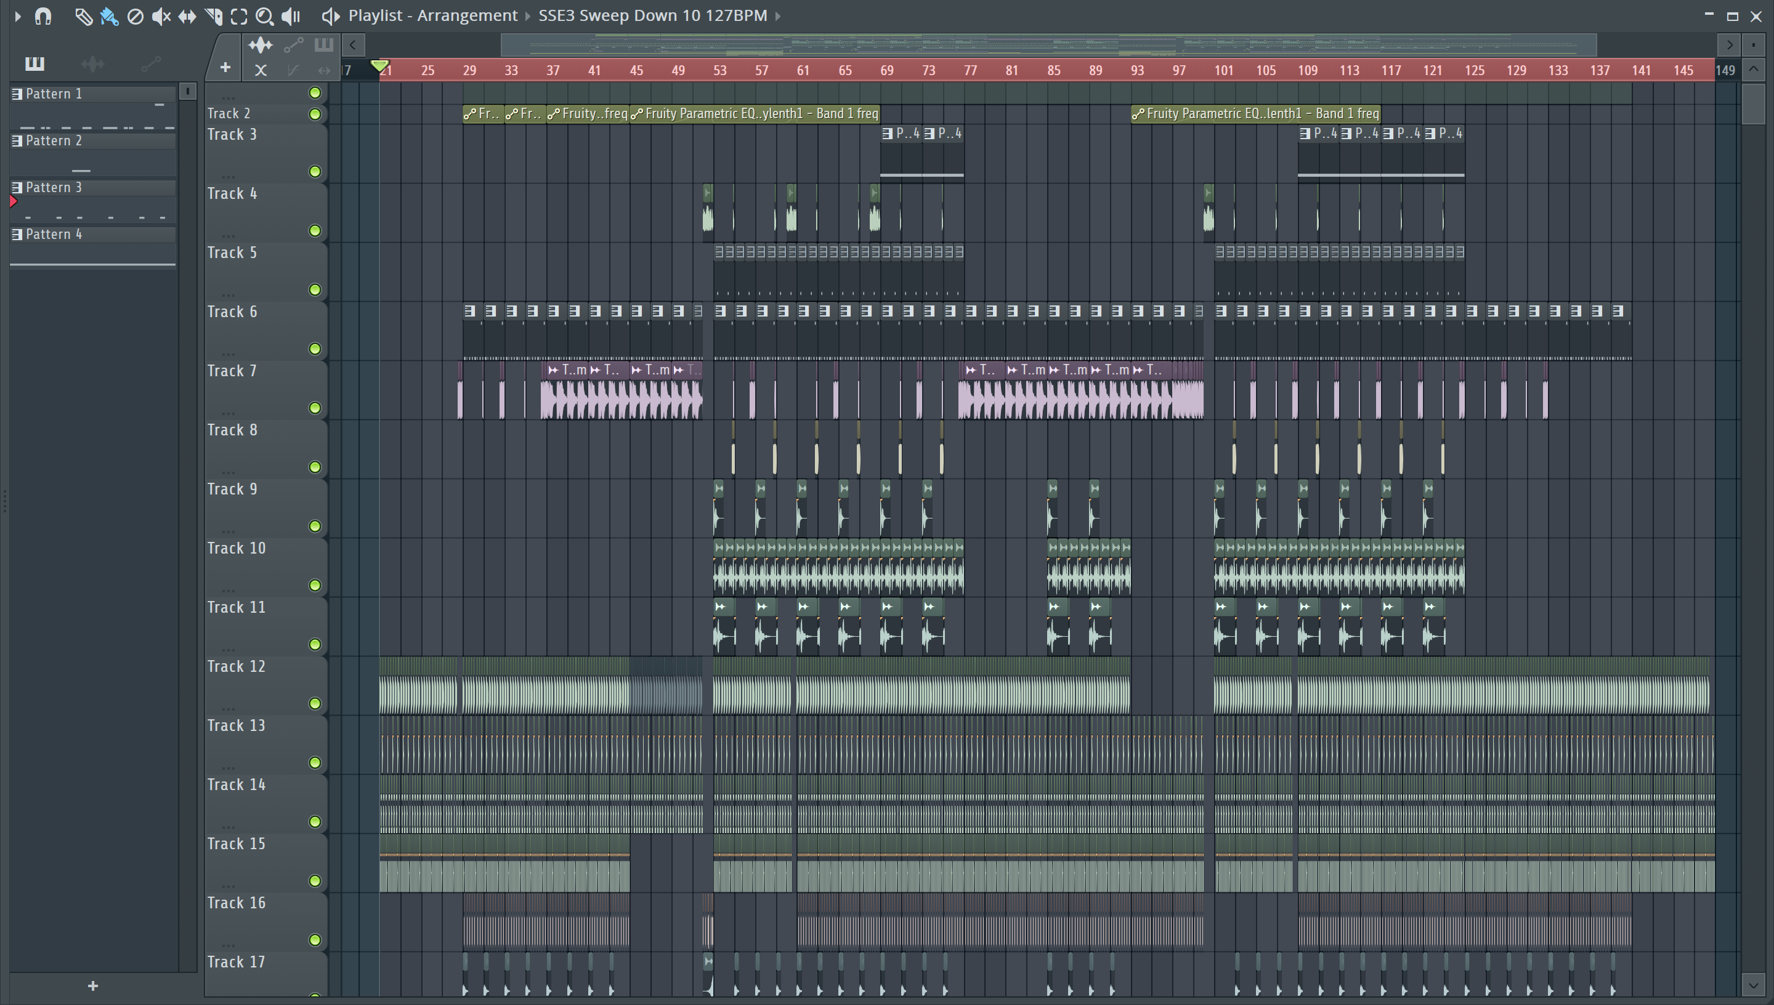Toggle the magnet snap icon
Viewport: 1774px width, 1005px height.
click(x=43, y=16)
